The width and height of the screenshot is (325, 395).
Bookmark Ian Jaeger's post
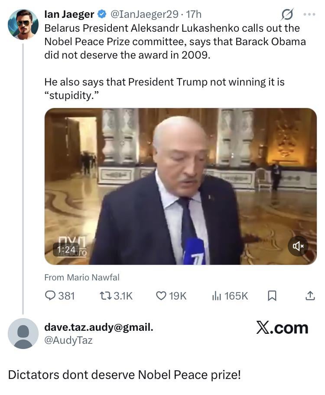pyautogui.click(x=272, y=296)
